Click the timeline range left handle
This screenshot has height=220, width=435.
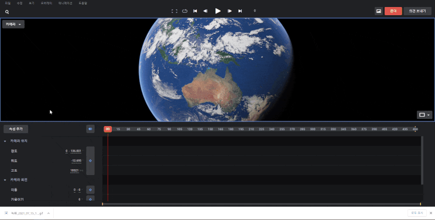coord(102,204)
